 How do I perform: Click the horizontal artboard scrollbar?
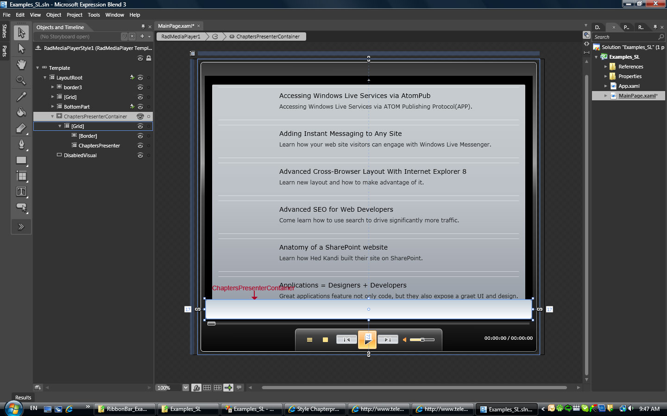[414, 388]
